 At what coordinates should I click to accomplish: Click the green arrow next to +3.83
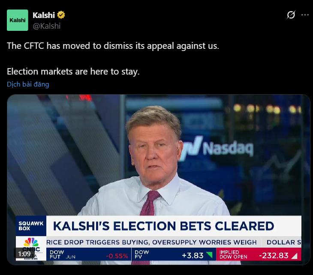pos(209,255)
